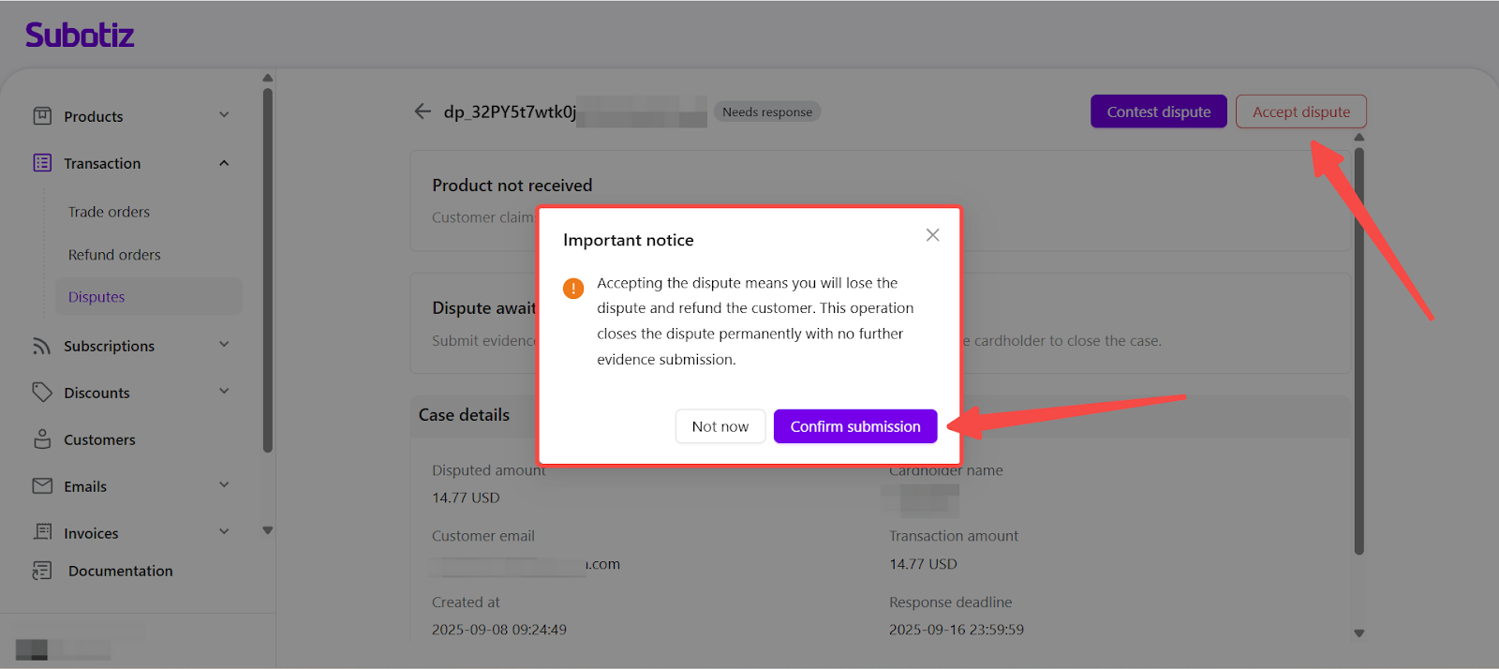Screen dimensions: 1499x669
Task: Click the Subscriptions feed icon
Action: pyautogui.click(x=42, y=346)
